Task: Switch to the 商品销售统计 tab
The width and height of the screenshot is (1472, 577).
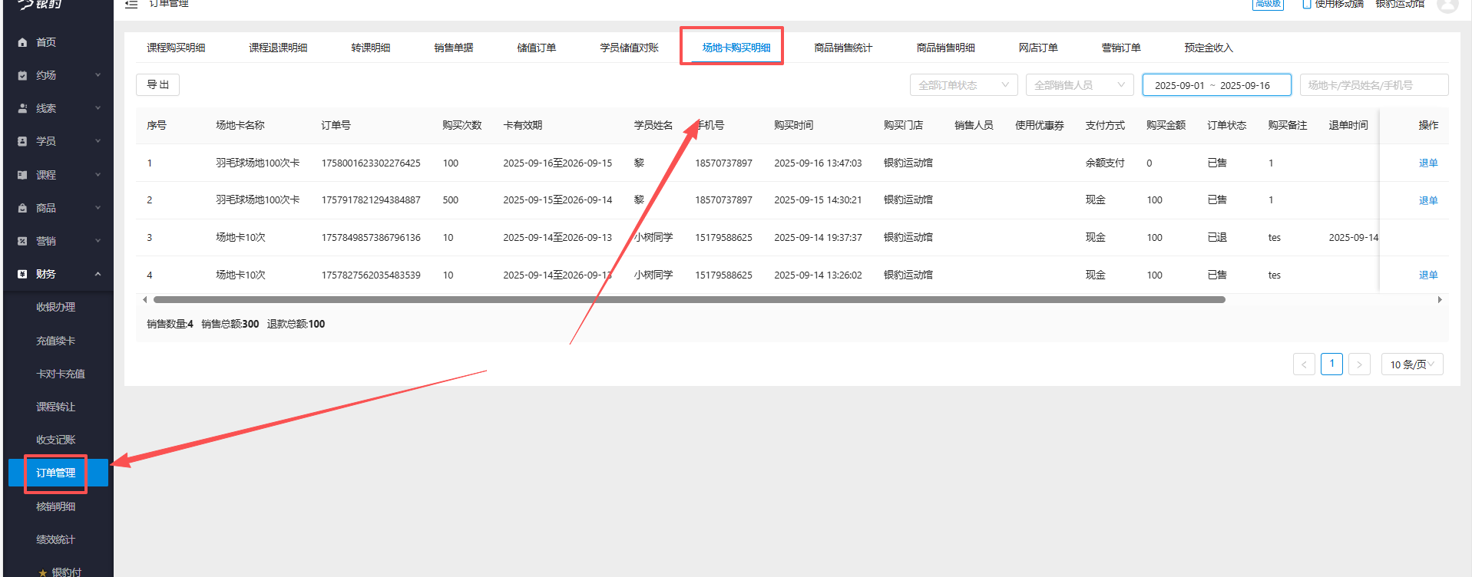Action: point(842,48)
